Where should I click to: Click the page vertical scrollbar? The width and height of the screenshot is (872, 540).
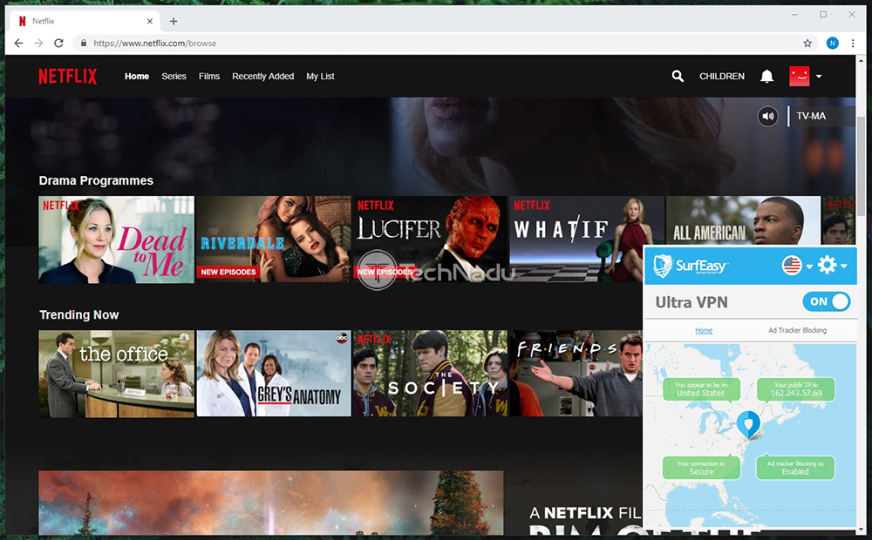861,166
